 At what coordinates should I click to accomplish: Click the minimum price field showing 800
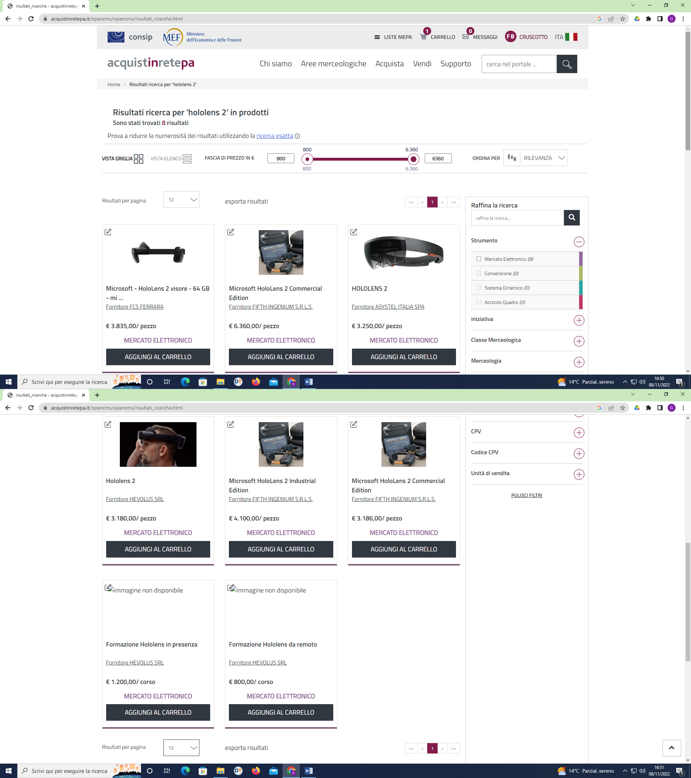point(281,158)
